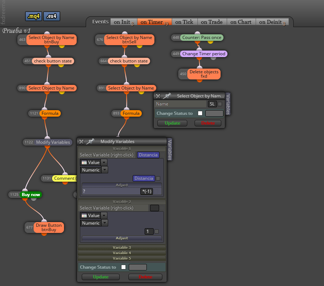Tick checkbox beside Variable 2 value 1
Image resolution: width=324 pixels, height=286 pixels.
tap(157, 231)
